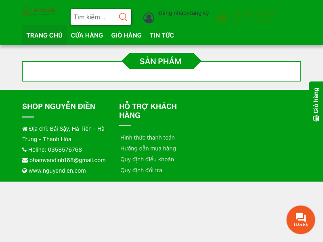Click the HỖ TRỢ KHÁCH HÀNG heading
This screenshot has height=242, width=323.
pyautogui.click(x=148, y=111)
